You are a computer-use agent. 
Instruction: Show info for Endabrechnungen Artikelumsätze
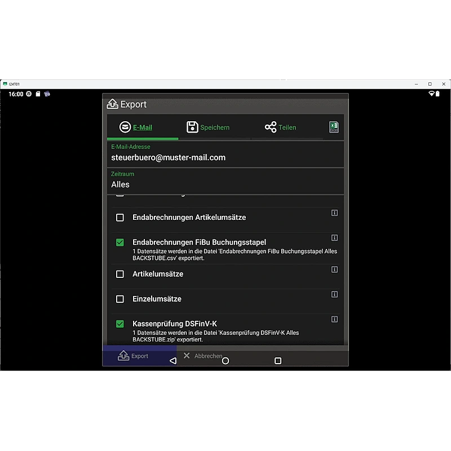coord(334,213)
